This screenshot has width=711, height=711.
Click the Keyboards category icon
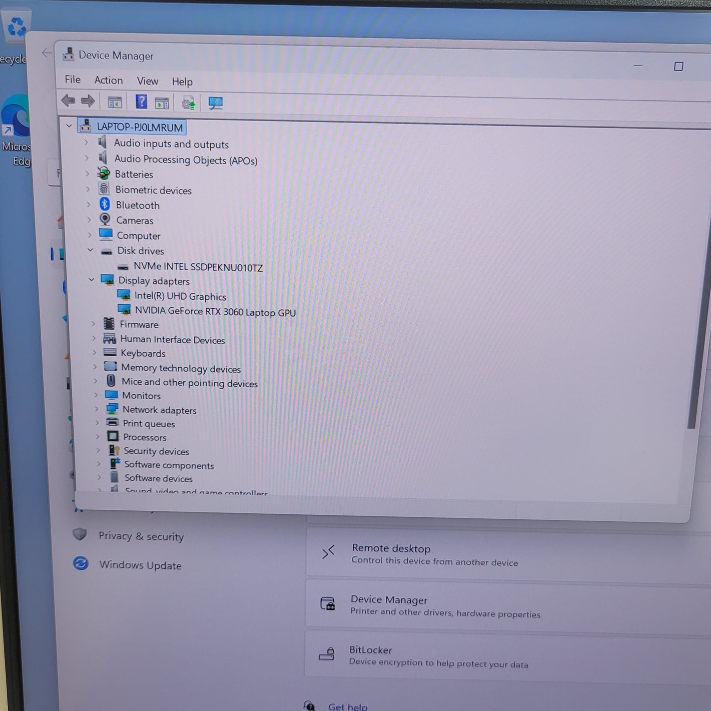(110, 352)
